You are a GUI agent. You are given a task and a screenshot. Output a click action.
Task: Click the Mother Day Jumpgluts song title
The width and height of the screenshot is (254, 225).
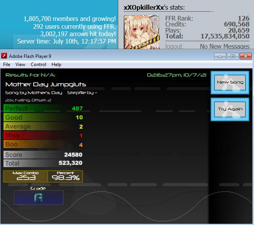[46, 84]
